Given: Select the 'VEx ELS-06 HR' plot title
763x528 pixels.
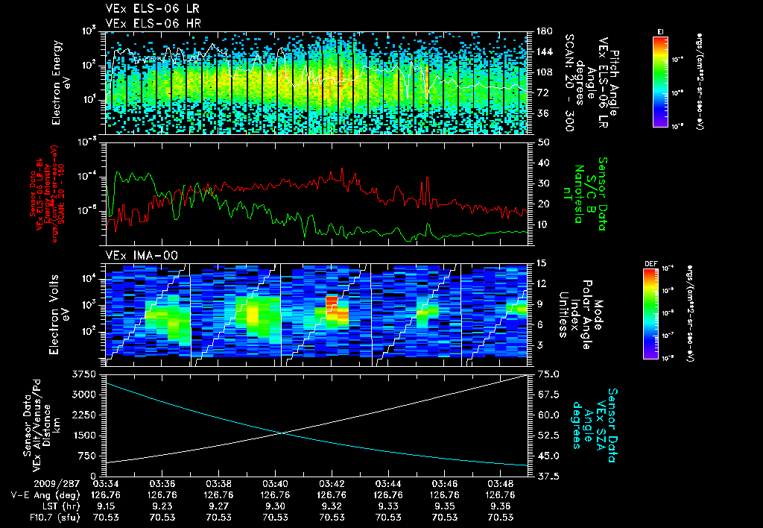Looking at the screenshot, I should click(153, 23).
